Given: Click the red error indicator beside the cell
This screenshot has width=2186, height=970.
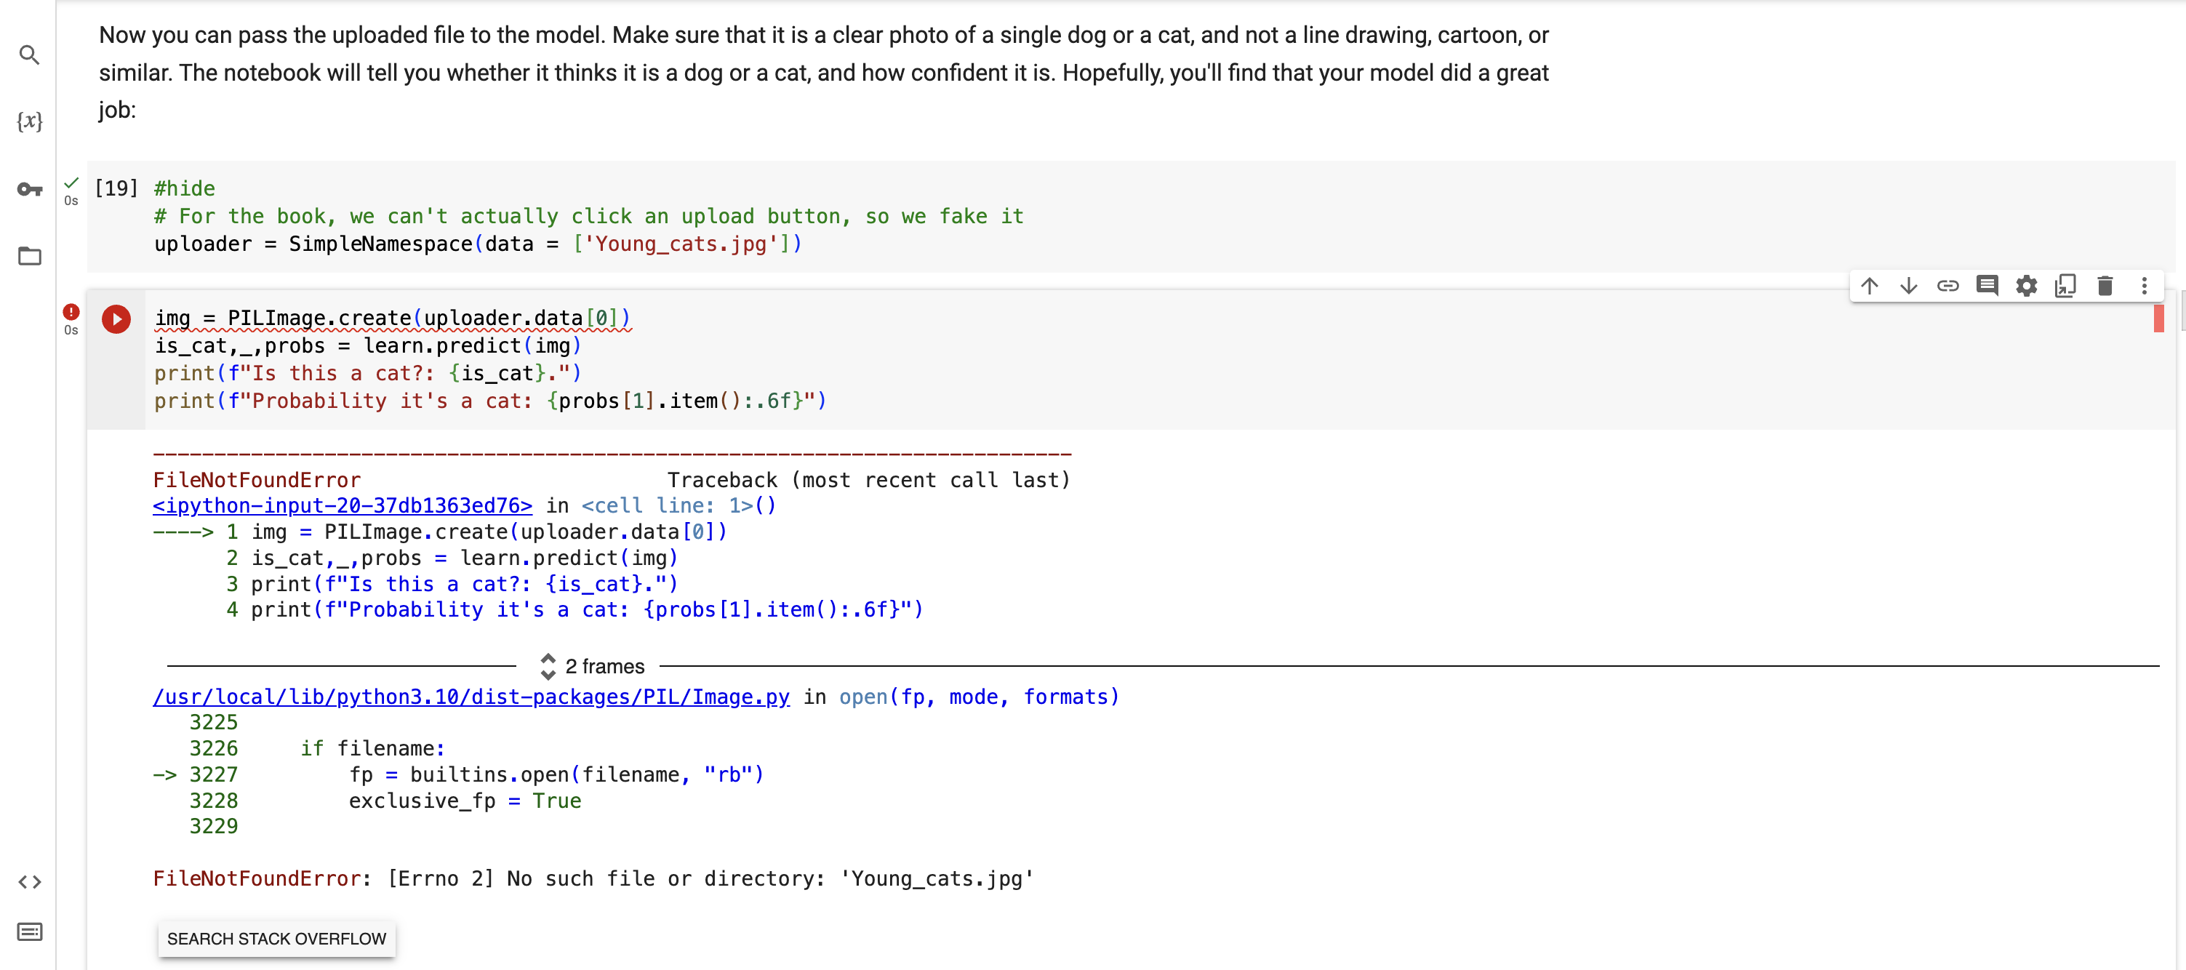Looking at the screenshot, I should pyautogui.click(x=71, y=312).
